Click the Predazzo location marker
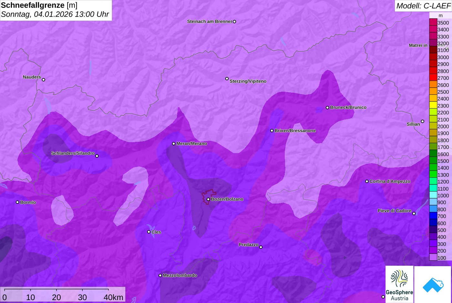The height and width of the screenshot is (303, 452). click(x=261, y=247)
